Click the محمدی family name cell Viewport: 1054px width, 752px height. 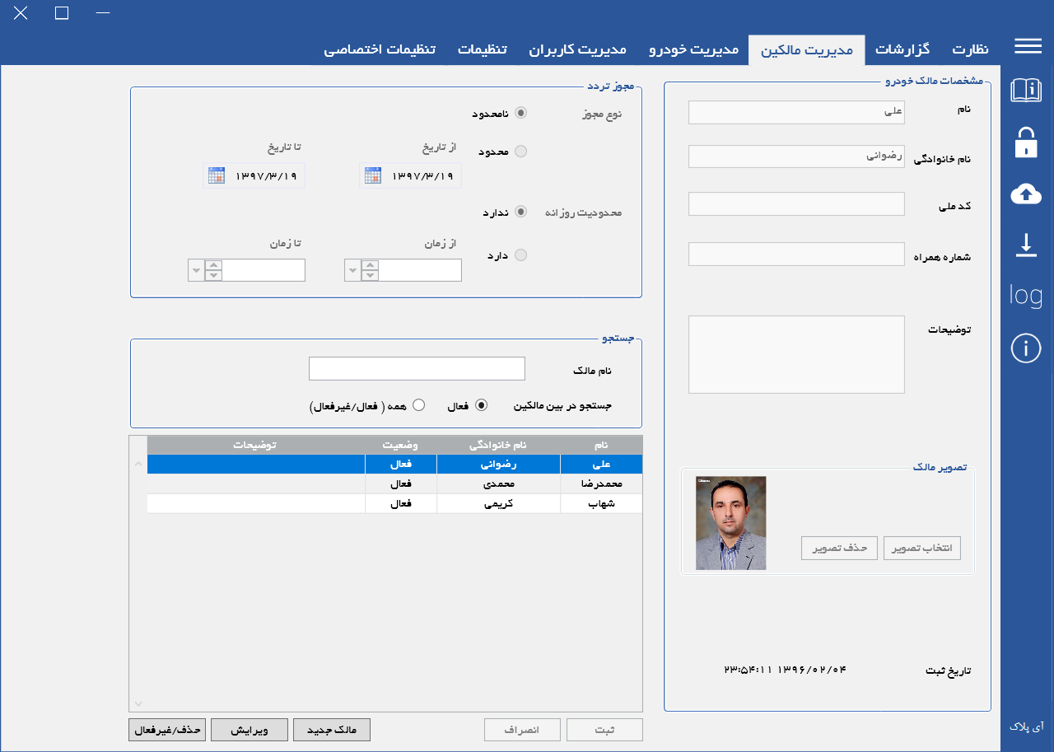(498, 484)
